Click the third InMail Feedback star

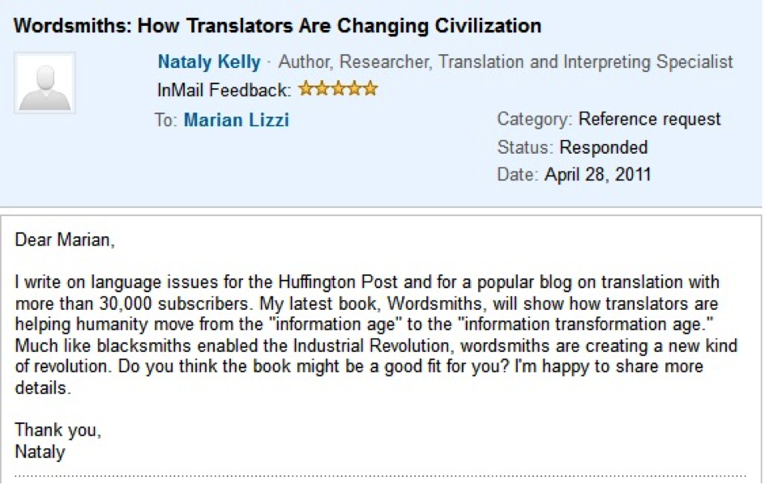pos(338,89)
